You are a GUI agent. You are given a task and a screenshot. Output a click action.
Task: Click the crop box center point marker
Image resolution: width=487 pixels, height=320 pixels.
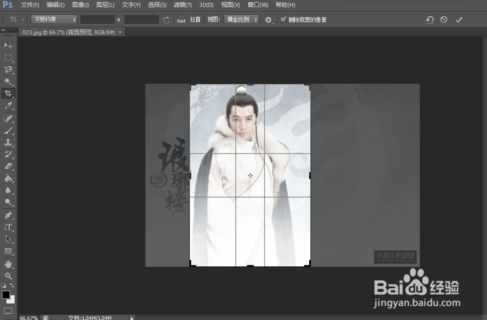250,176
